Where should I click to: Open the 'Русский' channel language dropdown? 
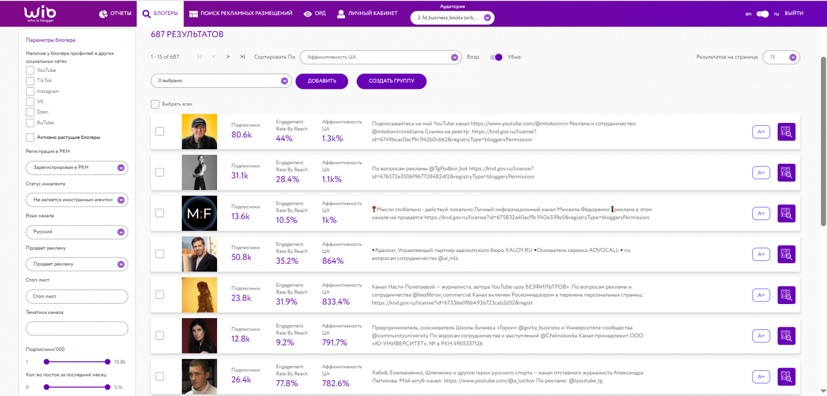click(77, 232)
